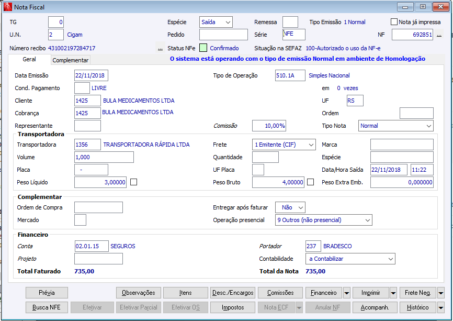Click the Financeiro button

coord(324,293)
